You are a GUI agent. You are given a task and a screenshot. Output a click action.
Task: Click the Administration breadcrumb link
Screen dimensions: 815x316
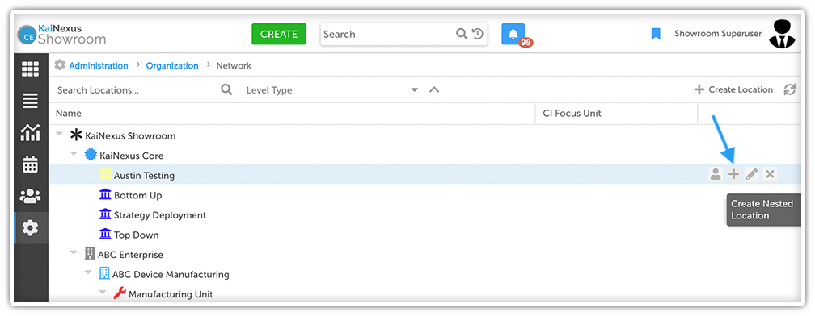[99, 66]
